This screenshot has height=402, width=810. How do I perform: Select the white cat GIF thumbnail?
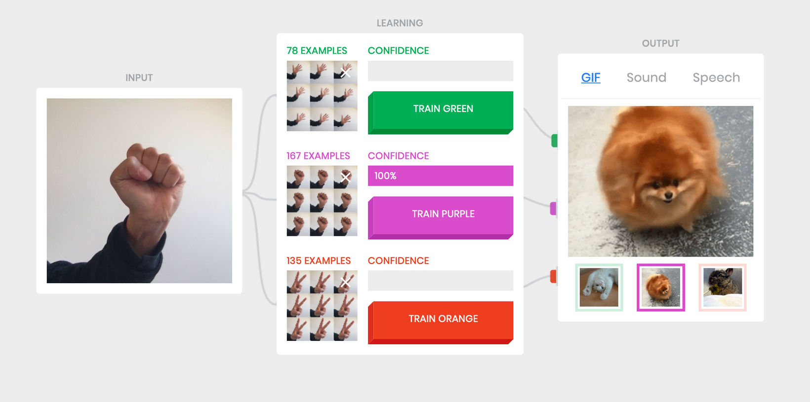599,288
